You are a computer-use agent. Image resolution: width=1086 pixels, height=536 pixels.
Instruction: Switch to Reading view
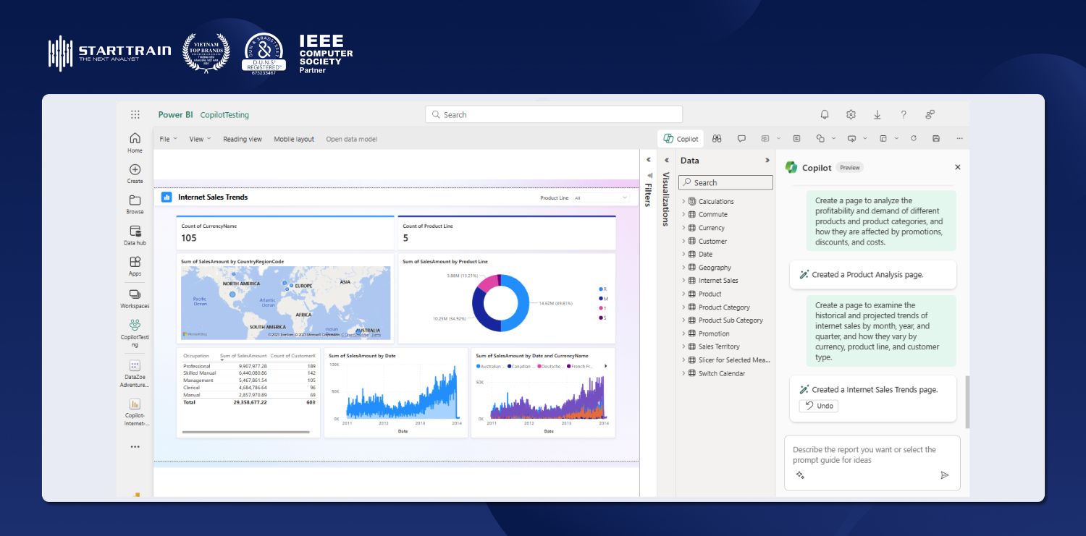pyautogui.click(x=243, y=139)
